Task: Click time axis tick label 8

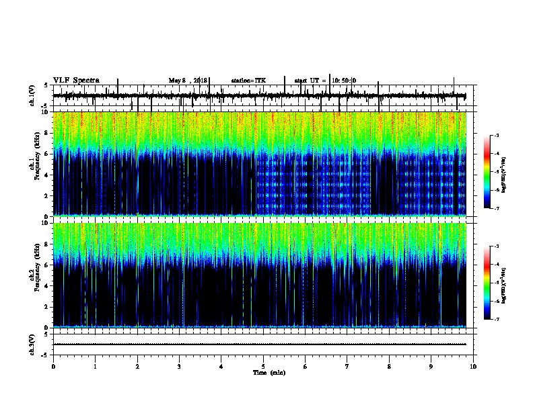Action: 389,367
